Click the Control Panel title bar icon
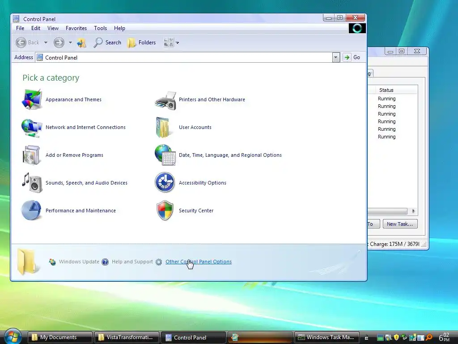This screenshot has width=458, height=344. pyautogui.click(x=17, y=19)
